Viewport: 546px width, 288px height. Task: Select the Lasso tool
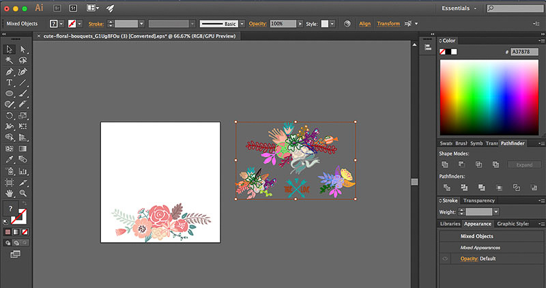coord(23,61)
